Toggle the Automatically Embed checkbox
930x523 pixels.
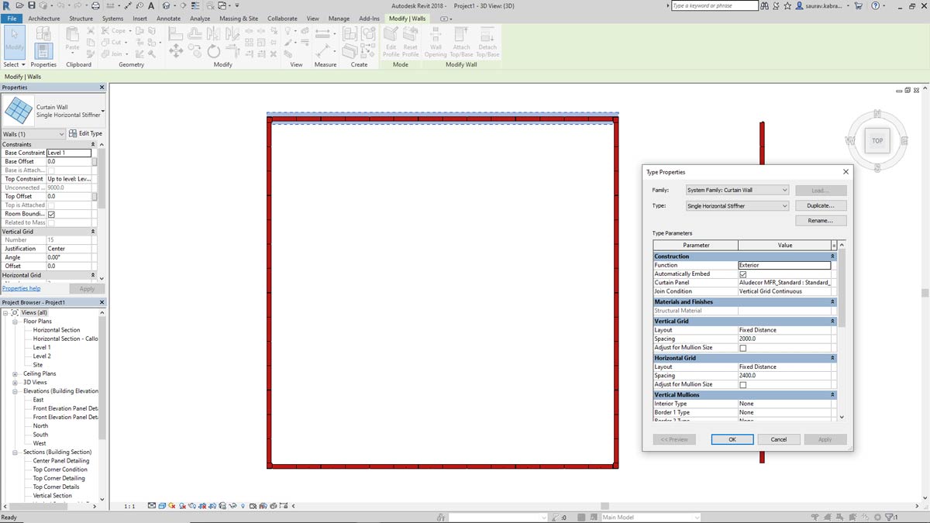[743, 274]
